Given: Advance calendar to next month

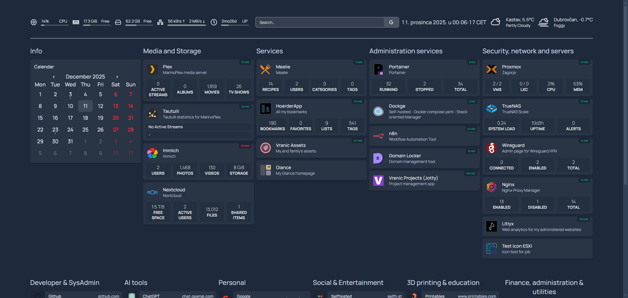Looking at the screenshot, I should (x=117, y=77).
